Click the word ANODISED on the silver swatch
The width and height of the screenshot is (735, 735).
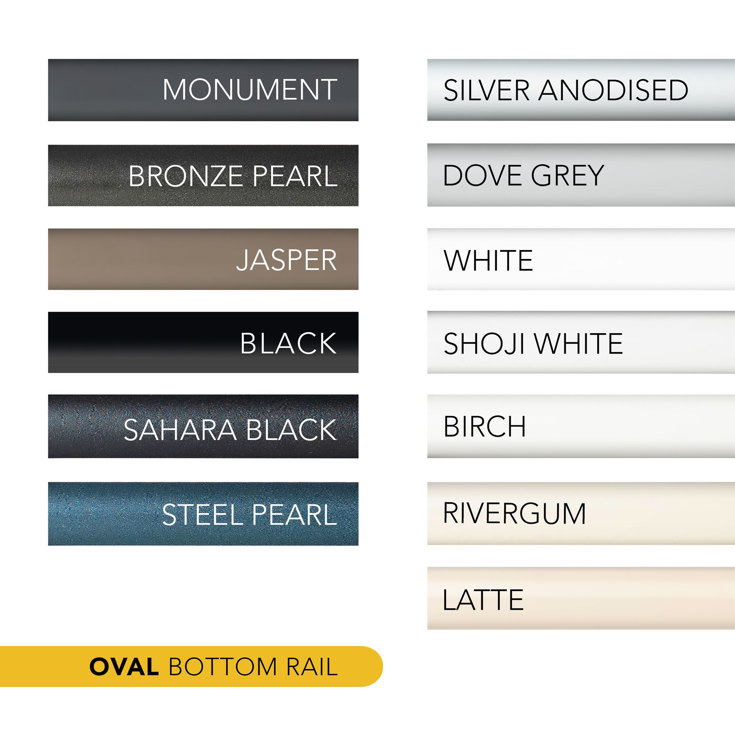coord(613,91)
